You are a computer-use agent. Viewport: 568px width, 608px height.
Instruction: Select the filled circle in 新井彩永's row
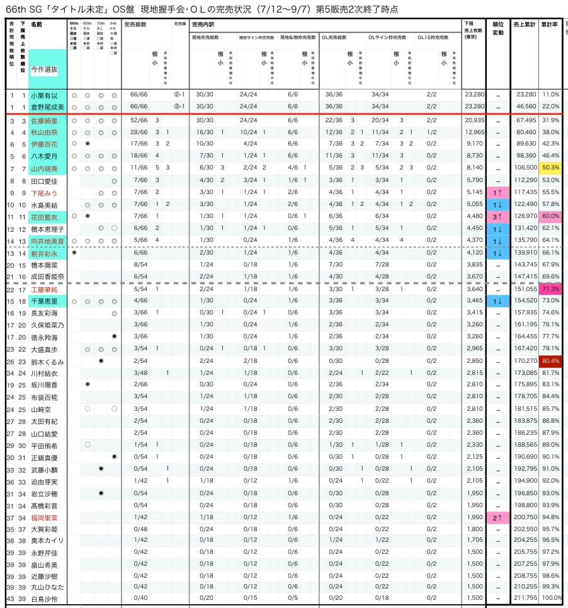75,253
